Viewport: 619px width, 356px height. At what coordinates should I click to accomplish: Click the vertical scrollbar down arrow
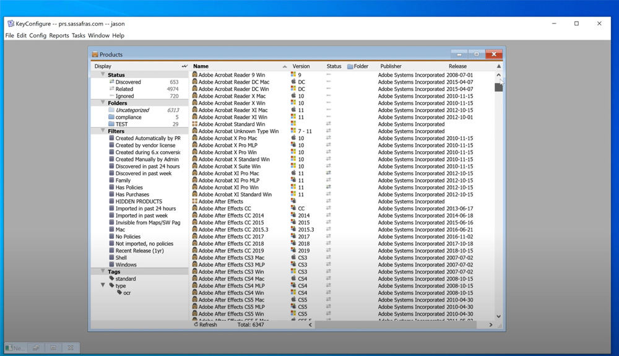point(498,316)
